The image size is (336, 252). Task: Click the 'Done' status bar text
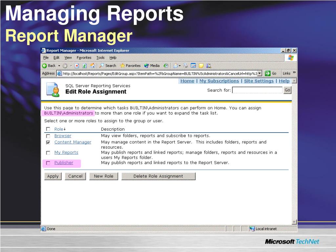tap(51, 229)
